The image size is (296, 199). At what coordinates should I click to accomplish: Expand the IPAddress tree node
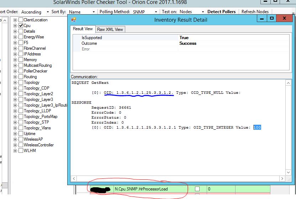tap(15, 54)
